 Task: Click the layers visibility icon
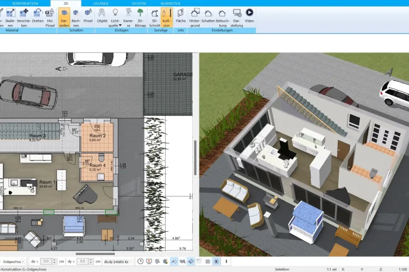[166, 261]
